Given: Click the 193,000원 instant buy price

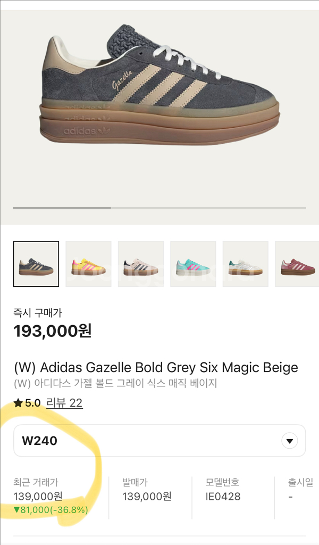Looking at the screenshot, I should (x=53, y=331).
